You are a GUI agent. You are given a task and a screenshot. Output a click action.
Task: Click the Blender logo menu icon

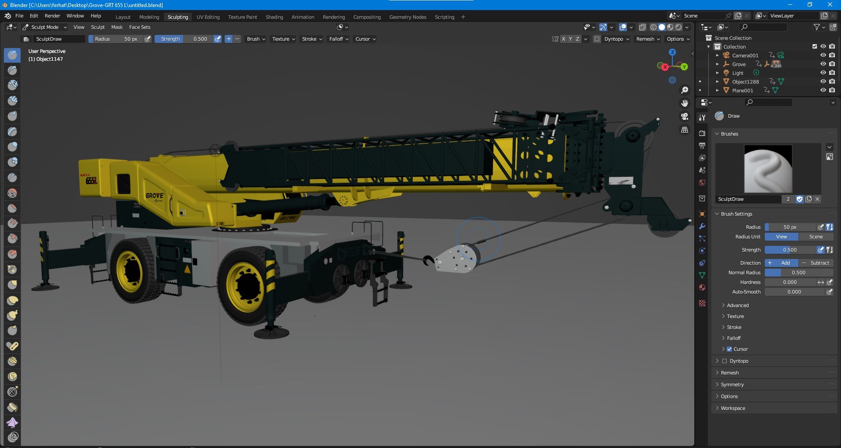pos(7,16)
